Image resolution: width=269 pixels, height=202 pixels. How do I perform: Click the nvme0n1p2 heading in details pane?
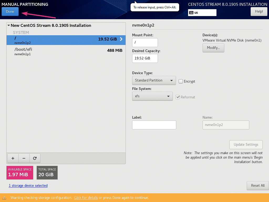coord(143,25)
